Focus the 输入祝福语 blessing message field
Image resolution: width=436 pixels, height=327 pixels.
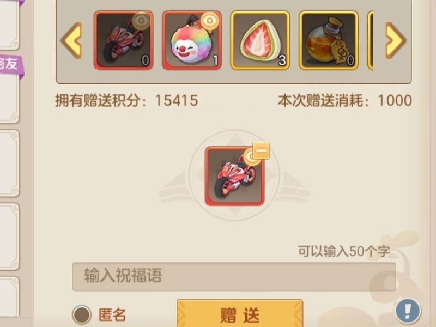click(234, 277)
